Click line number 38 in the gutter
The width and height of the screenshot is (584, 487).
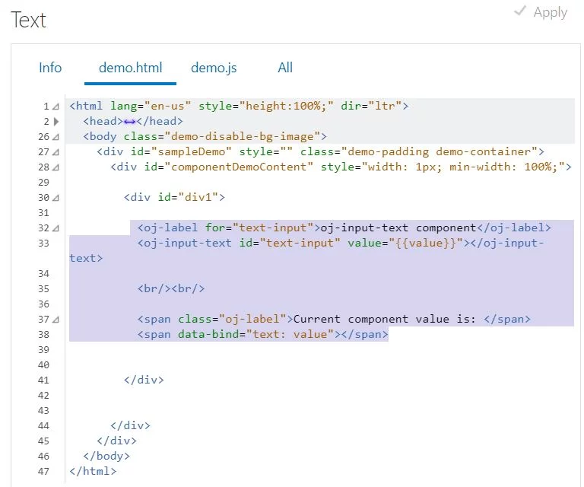click(x=43, y=335)
